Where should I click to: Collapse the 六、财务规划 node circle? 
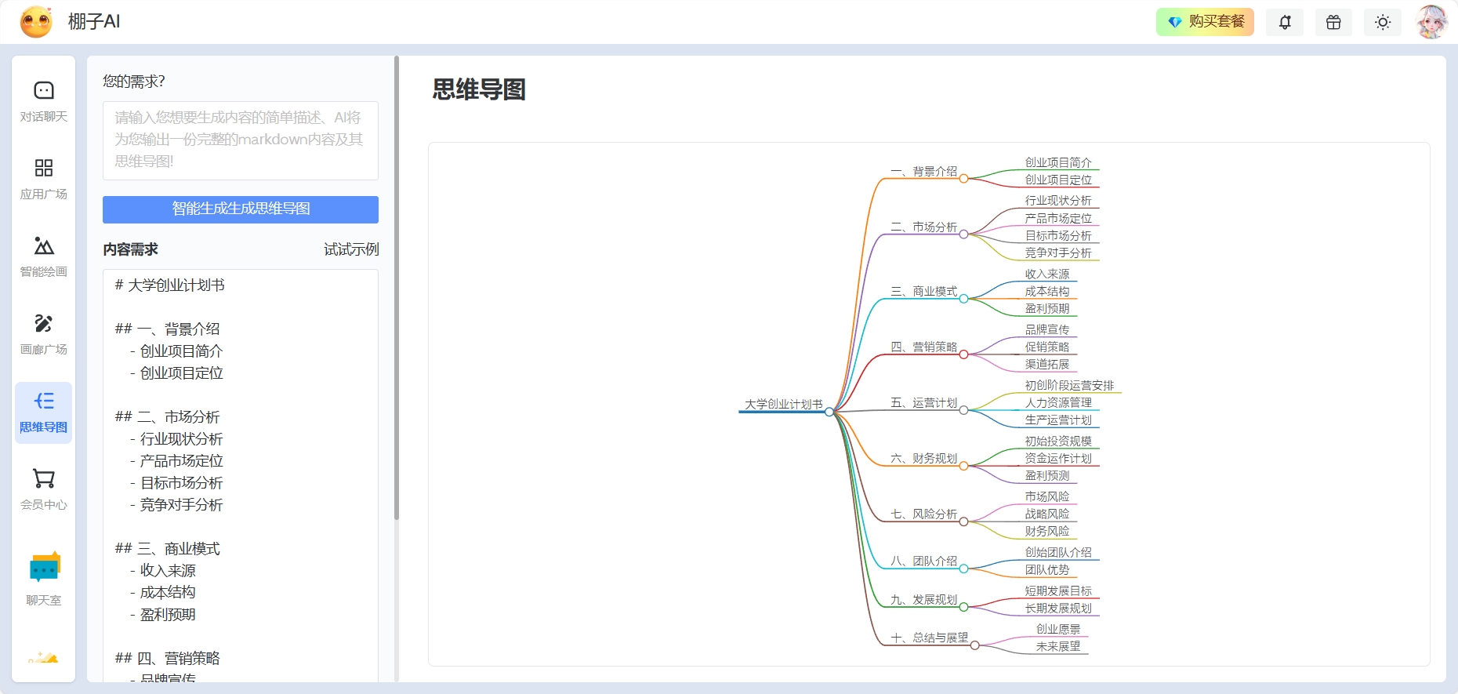click(x=964, y=466)
